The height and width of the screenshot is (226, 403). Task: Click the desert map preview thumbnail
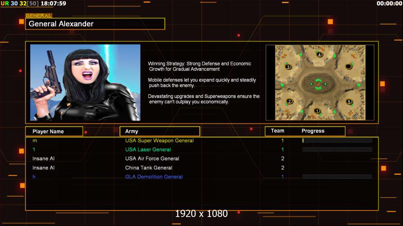click(320, 82)
